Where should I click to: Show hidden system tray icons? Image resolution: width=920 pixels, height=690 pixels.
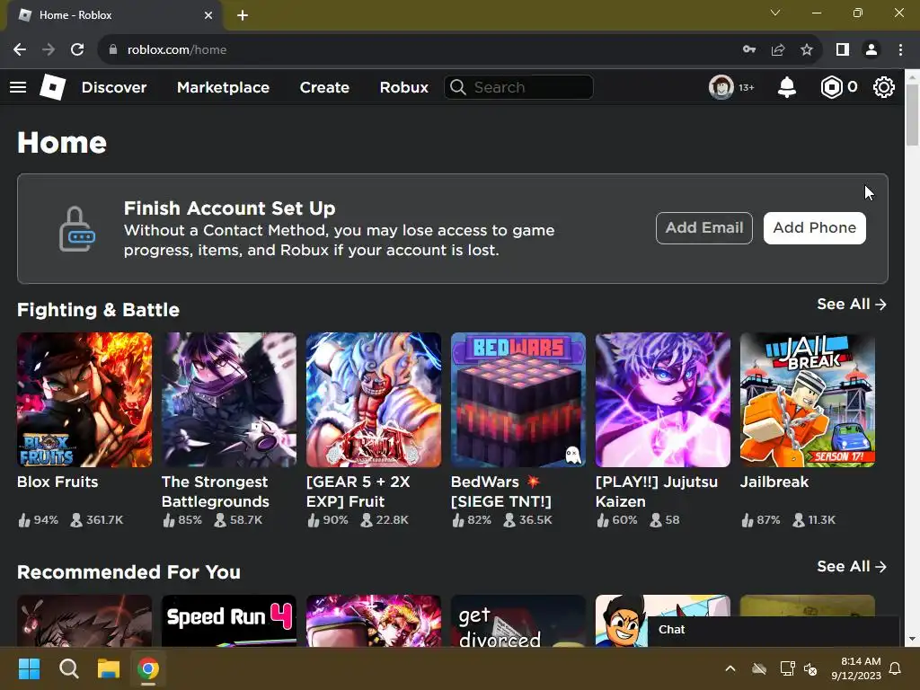[x=730, y=668]
